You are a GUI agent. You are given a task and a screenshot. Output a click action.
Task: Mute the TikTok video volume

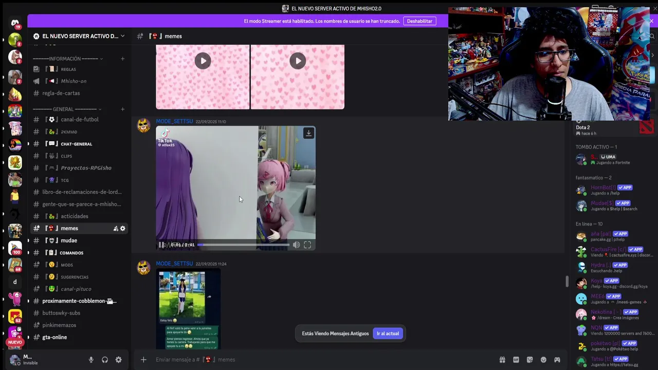(296, 245)
